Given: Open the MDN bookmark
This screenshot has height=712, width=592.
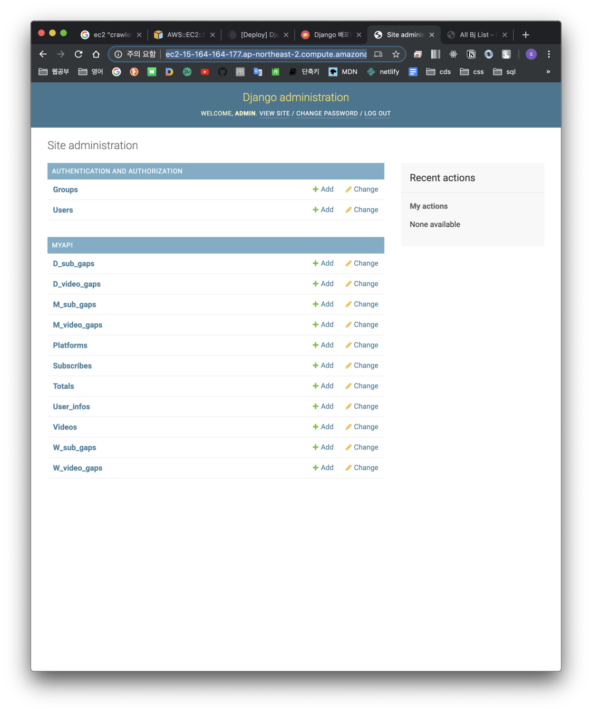Looking at the screenshot, I should pos(343,72).
